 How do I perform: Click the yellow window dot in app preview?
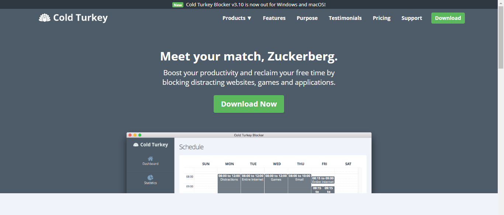click(x=135, y=135)
